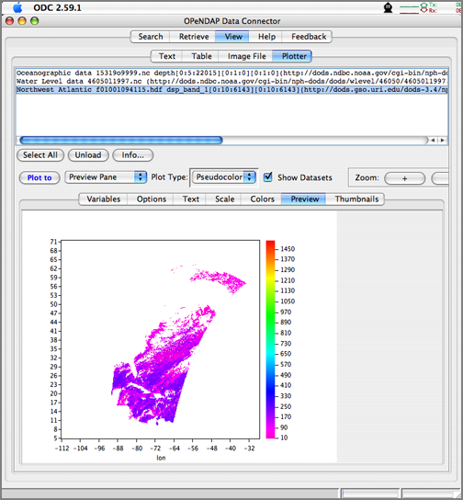Image resolution: width=463 pixels, height=500 pixels.
Task: Click the Info... button
Action: click(x=133, y=155)
